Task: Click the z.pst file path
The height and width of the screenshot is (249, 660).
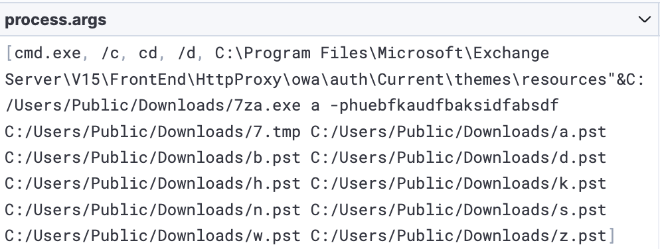Action: (459, 236)
